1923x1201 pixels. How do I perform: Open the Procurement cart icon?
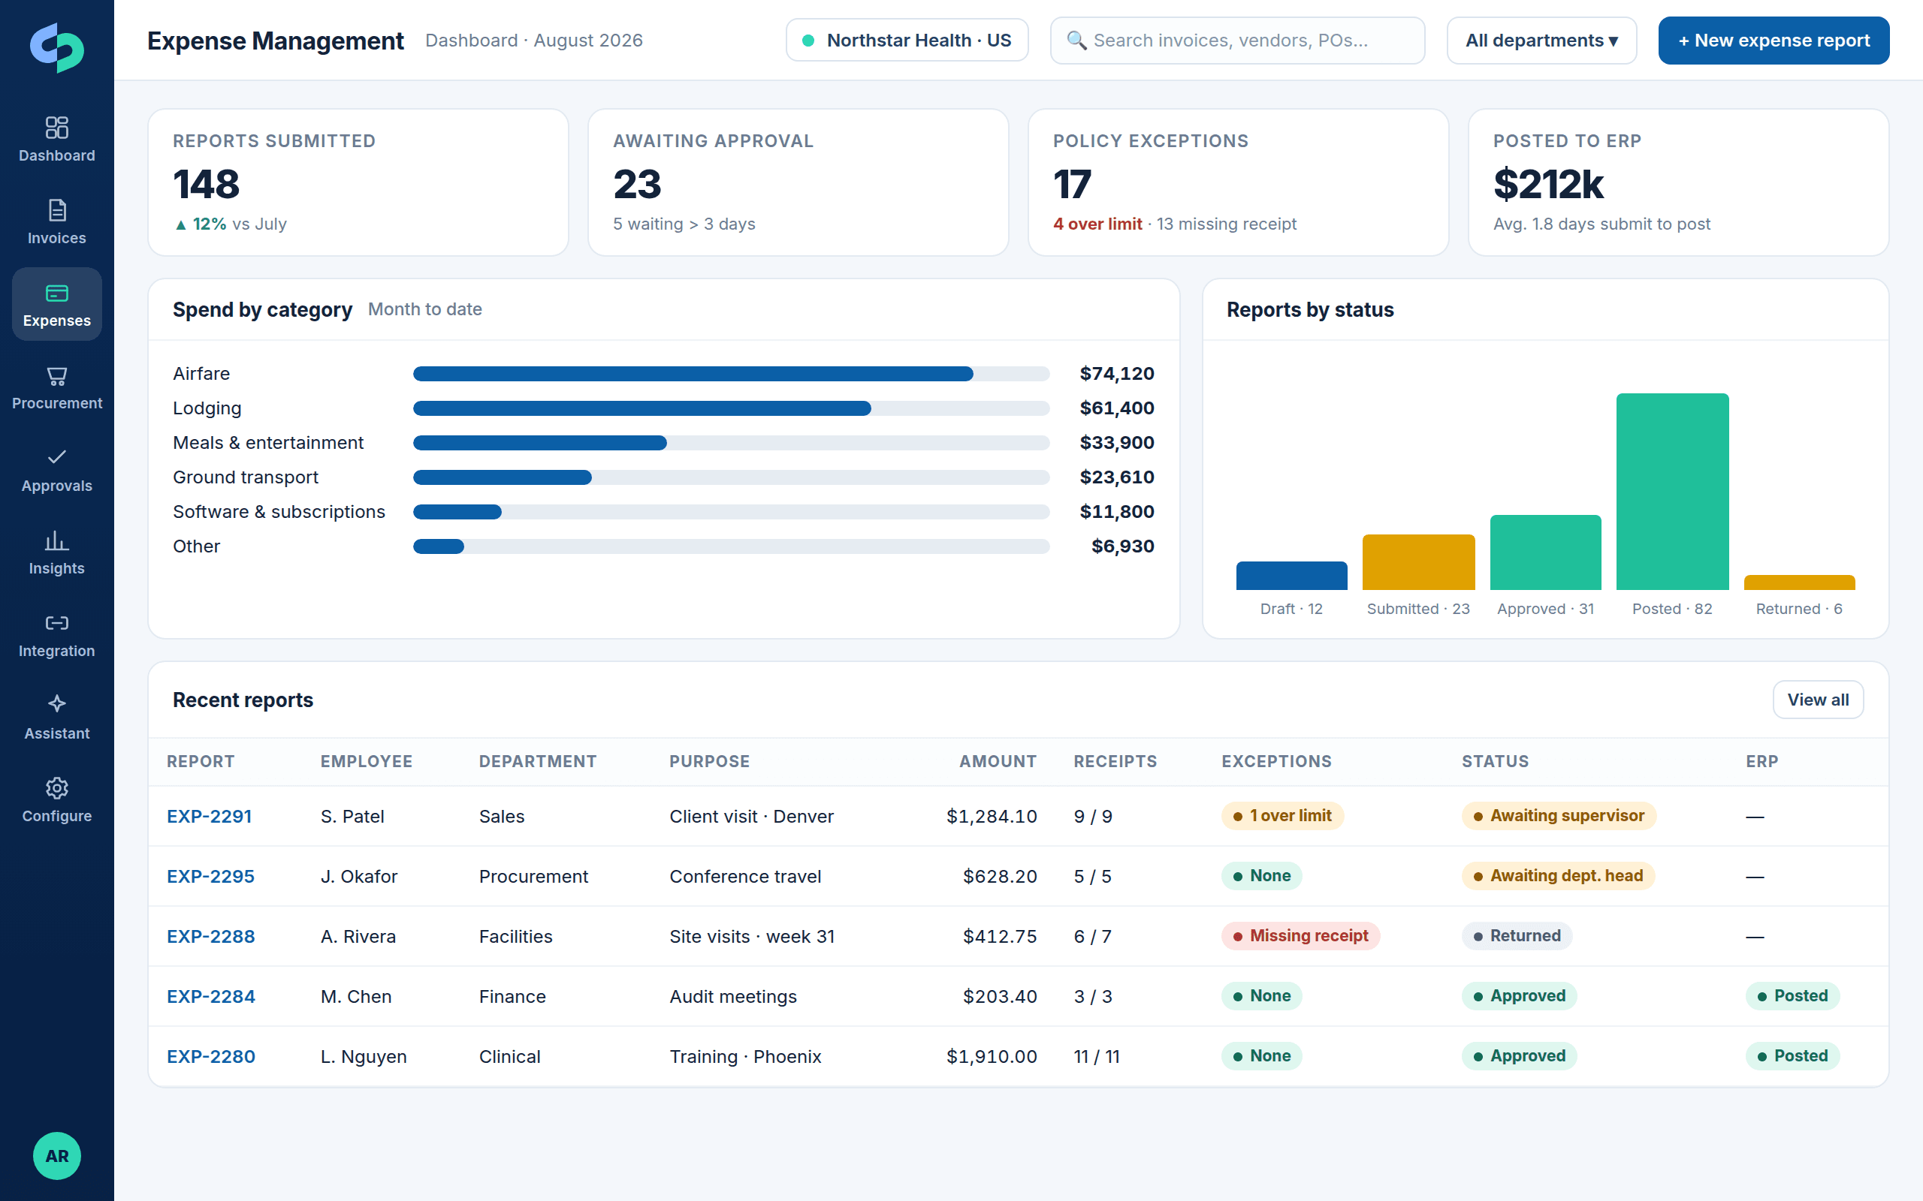coord(56,376)
